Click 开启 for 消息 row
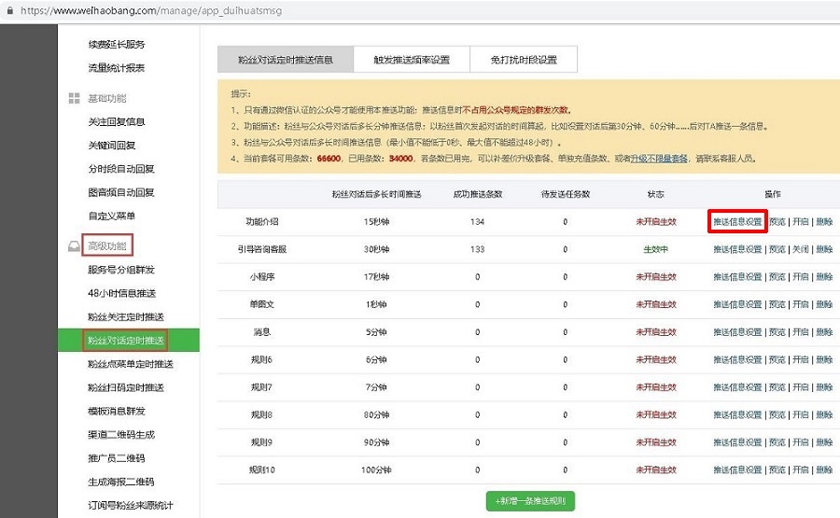The image size is (840, 518). 801,332
